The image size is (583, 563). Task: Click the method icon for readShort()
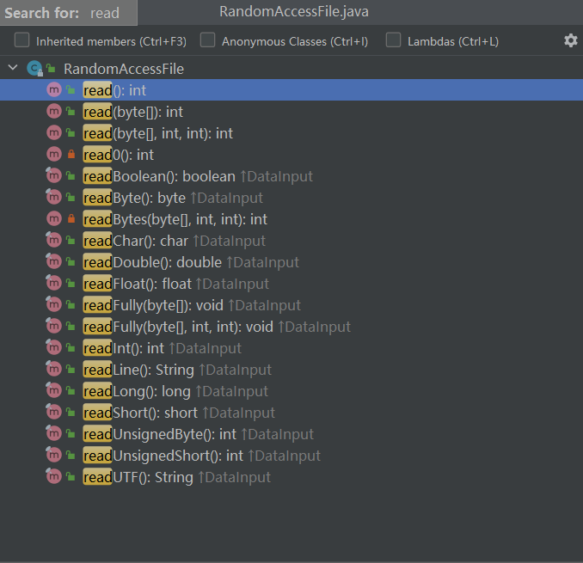point(54,413)
